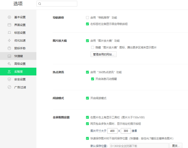
Task: Click the 导航推荐 section heading
Action: click(58, 18)
